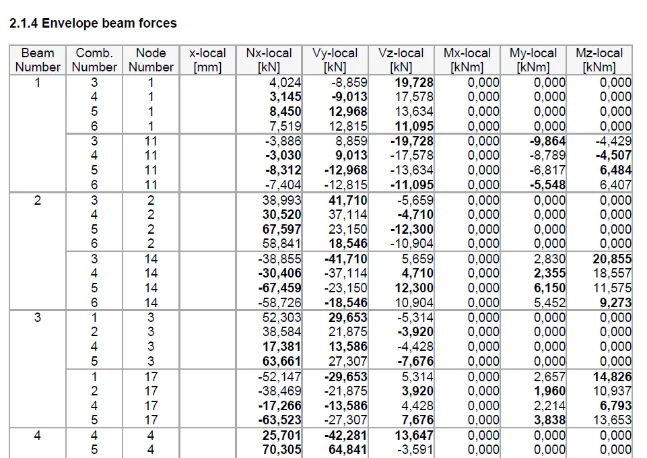This screenshot has height=458, width=647.
Task: Click the Nx-local value 7,519
Action: click(285, 126)
